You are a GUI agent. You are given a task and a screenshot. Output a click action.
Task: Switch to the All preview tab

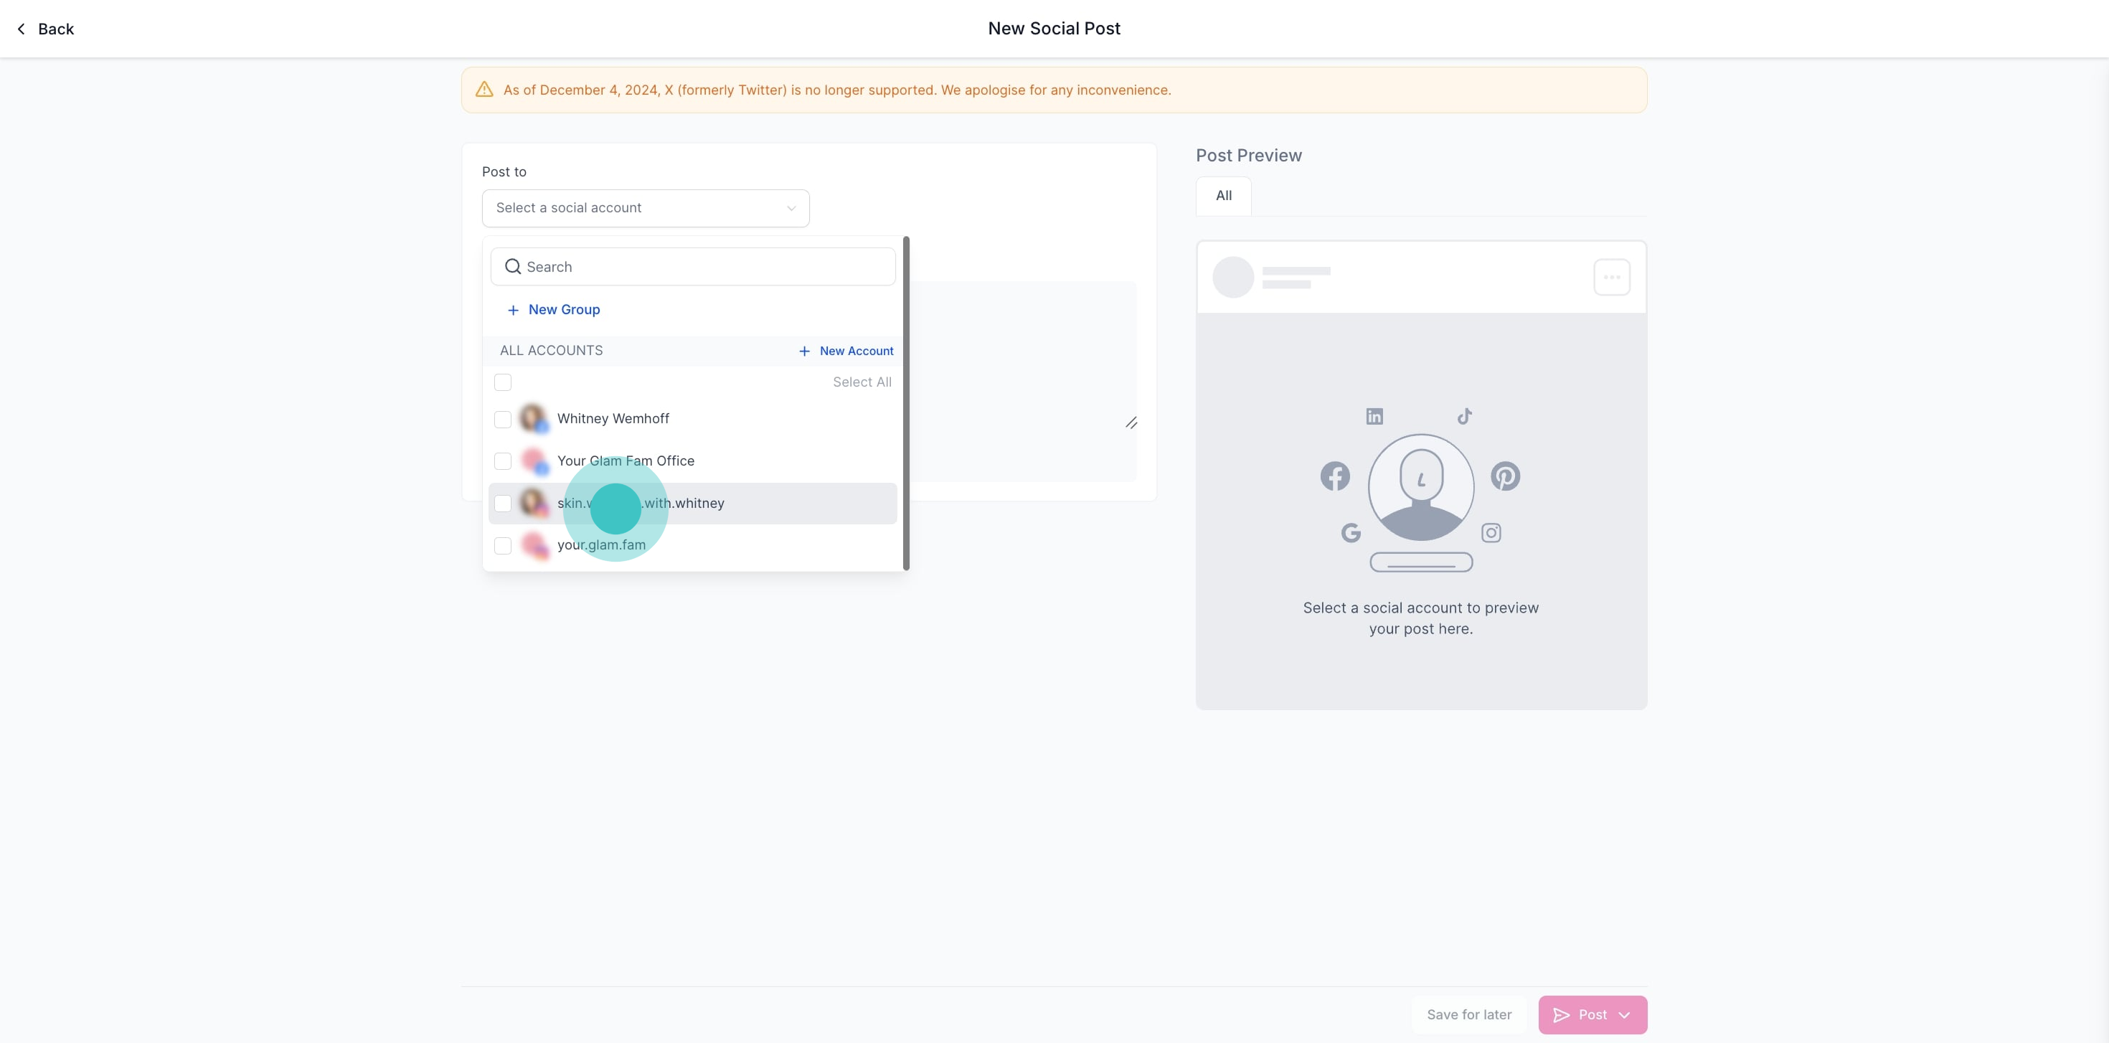pos(1223,196)
